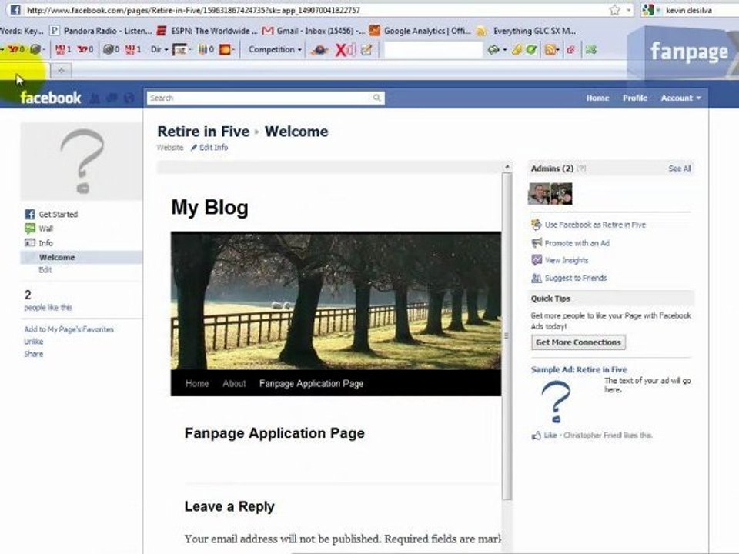Open the Google Analytics bookmark
The height and width of the screenshot is (554, 739).
click(420, 31)
